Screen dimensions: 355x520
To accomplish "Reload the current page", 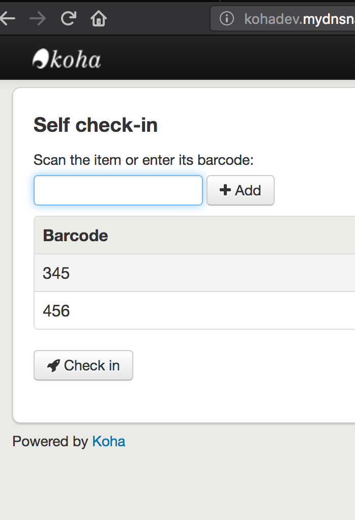I will [68, 19].
